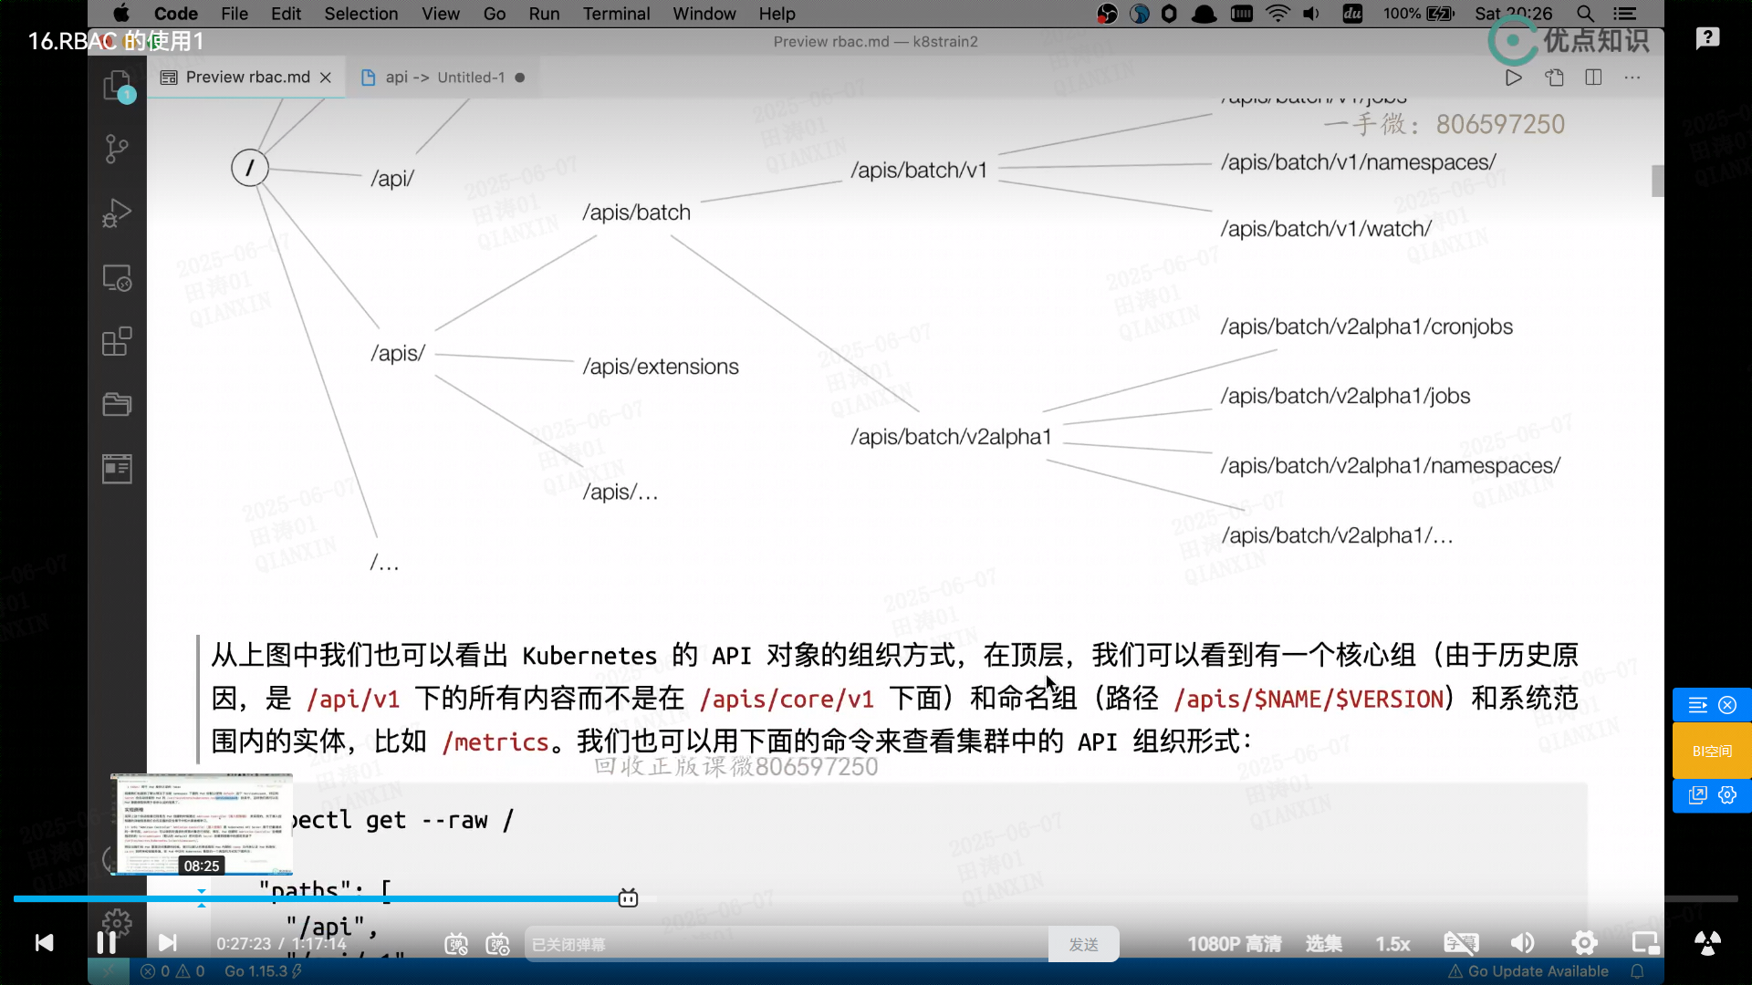This screenshot has height=985, width=1752.
Task: Open Run and Debug view
Action: [x=116, y=213]
